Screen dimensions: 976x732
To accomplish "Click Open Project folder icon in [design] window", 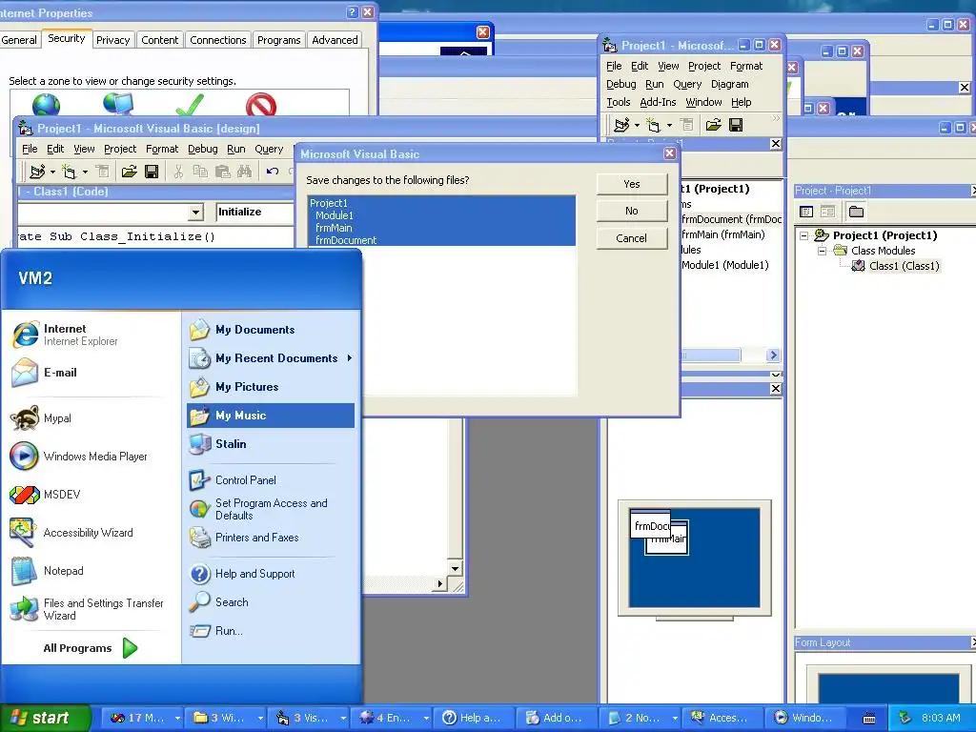I will tap(129, 172).
